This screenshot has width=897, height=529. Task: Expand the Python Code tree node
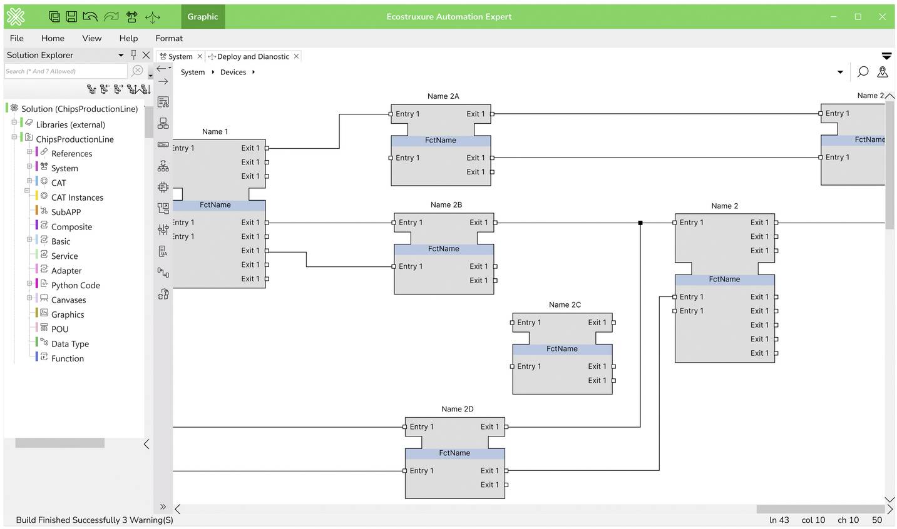(x=29, y=283)
